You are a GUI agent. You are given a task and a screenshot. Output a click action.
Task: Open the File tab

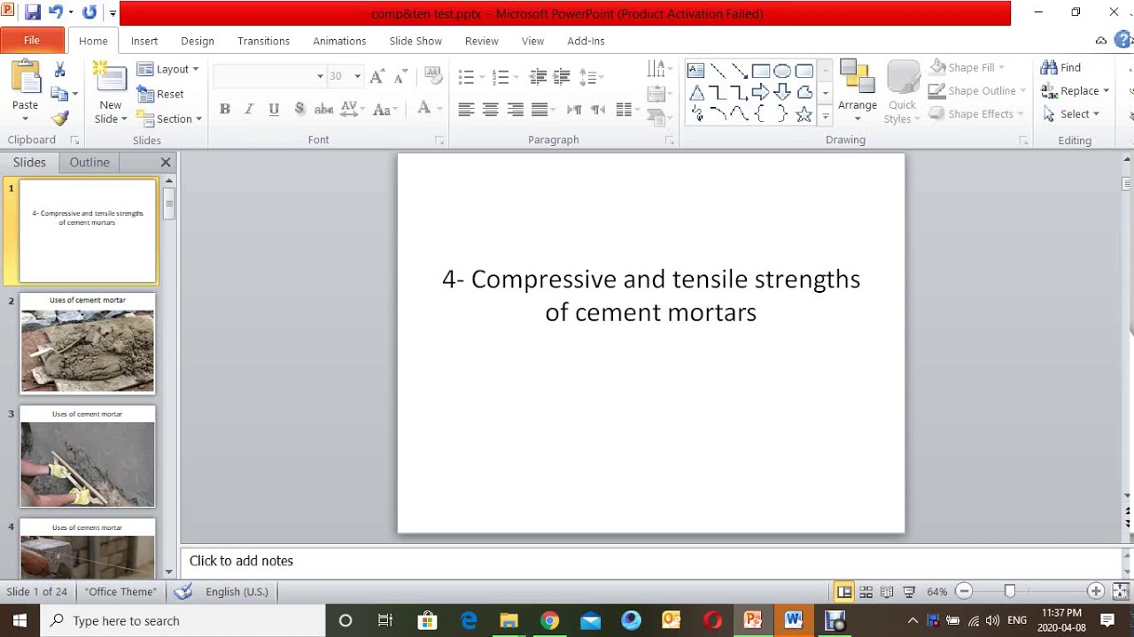pyautogui.click(x=32, y=41)
